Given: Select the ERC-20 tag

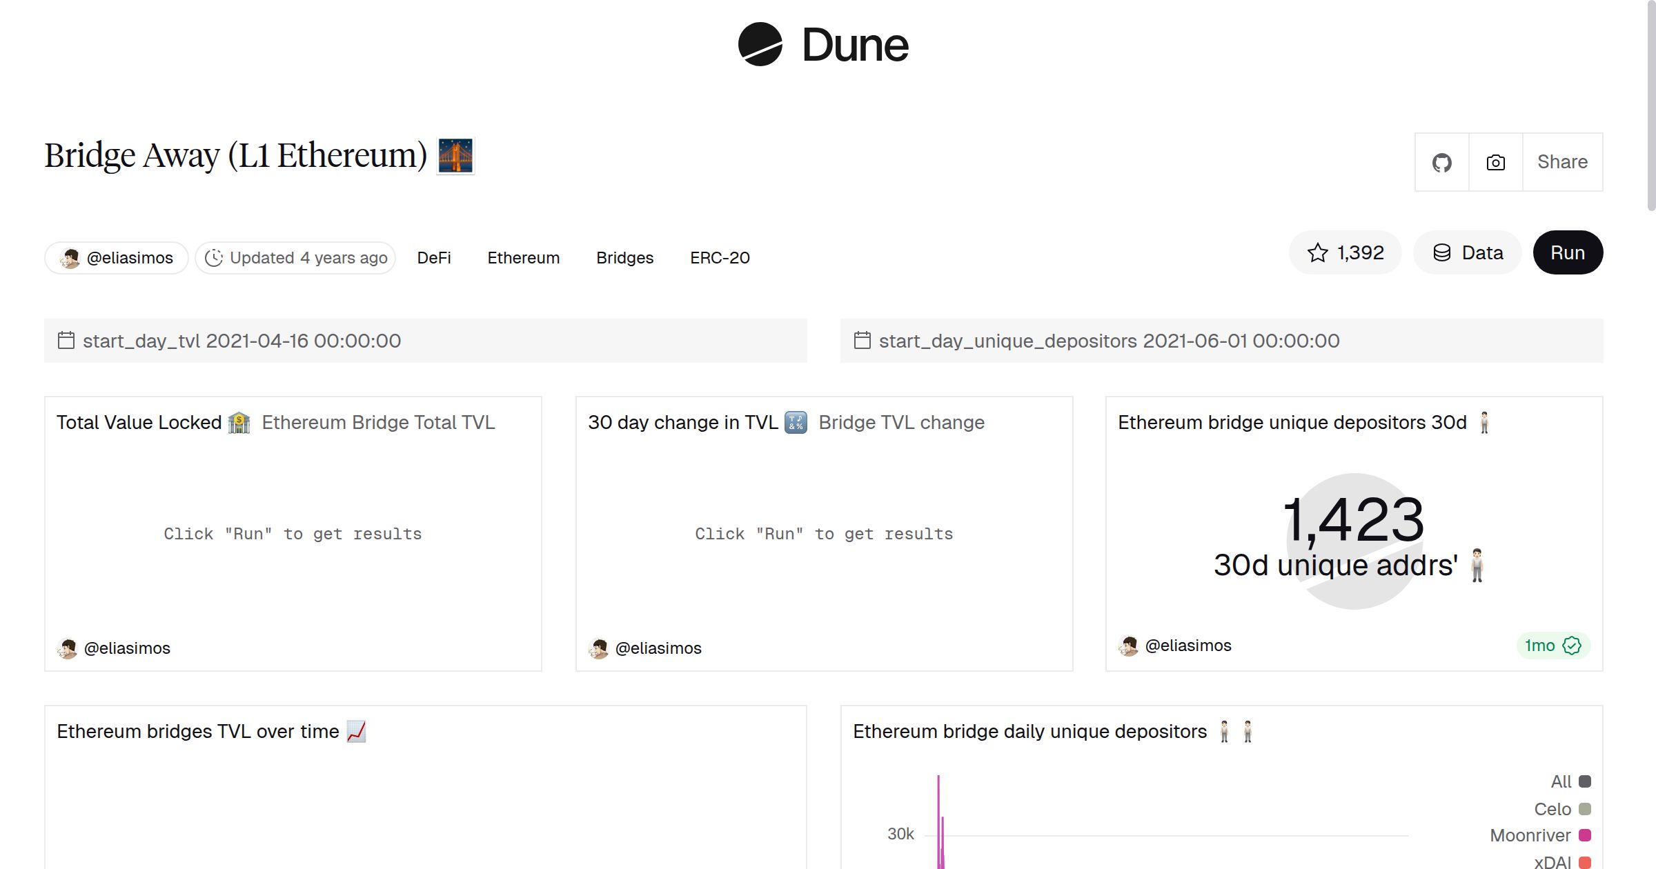Looking at the screenshot, I should (719, 257).
